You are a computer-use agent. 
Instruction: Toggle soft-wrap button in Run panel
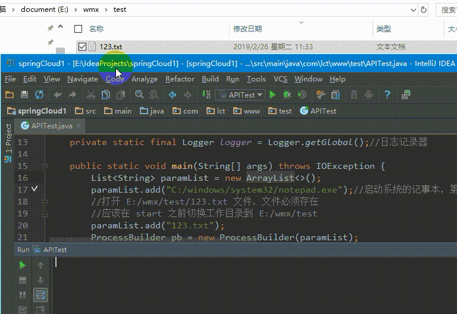coord(40,295)
